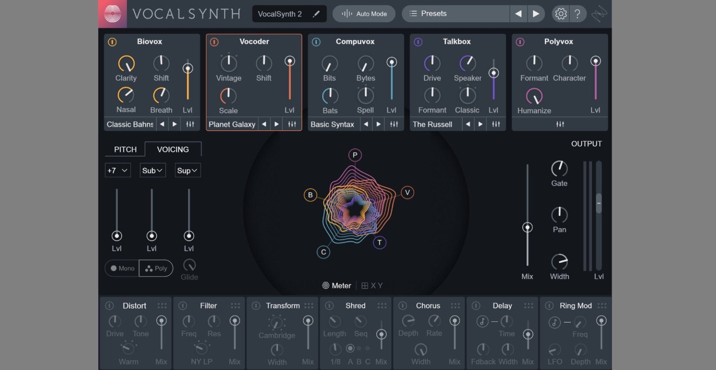The height and width of the screenshot is (370, 716).
Task: Open Biovox advanced settings icon
Action: click(190, 124)
